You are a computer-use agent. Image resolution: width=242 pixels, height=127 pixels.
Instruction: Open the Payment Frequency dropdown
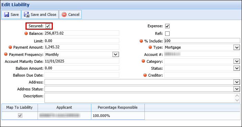click(x=115, y=55)
